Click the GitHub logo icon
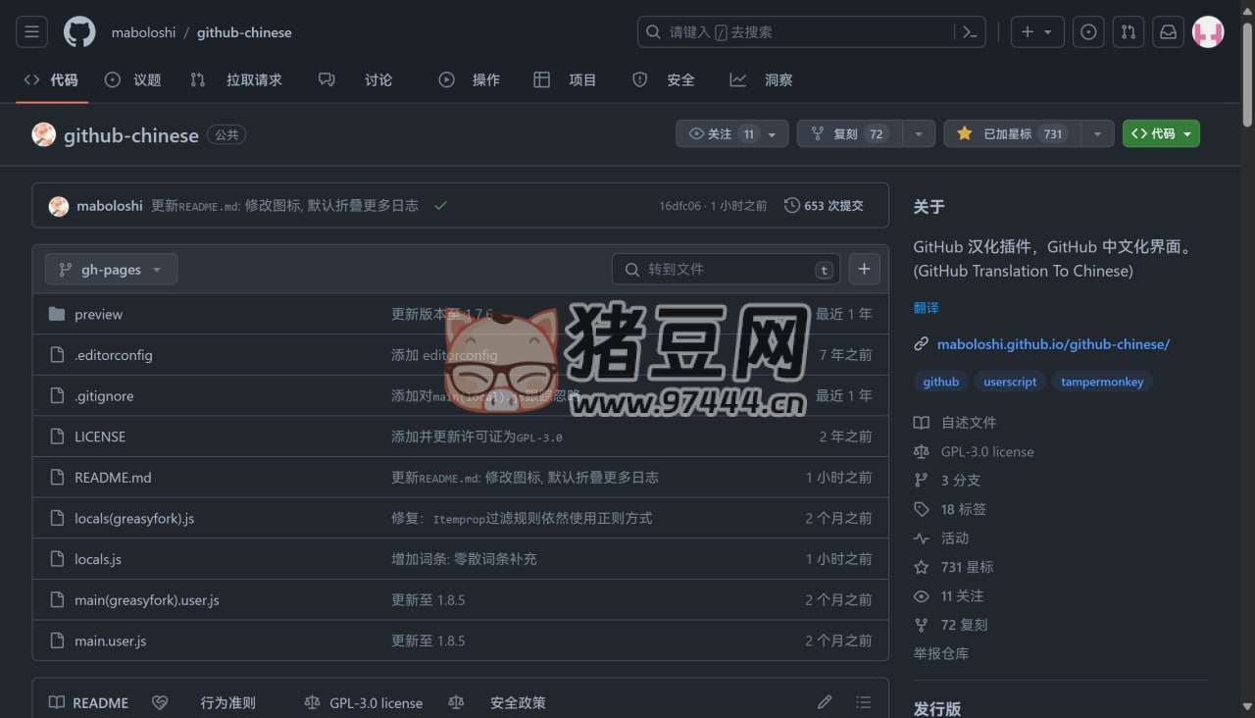 tap(79, 32)
